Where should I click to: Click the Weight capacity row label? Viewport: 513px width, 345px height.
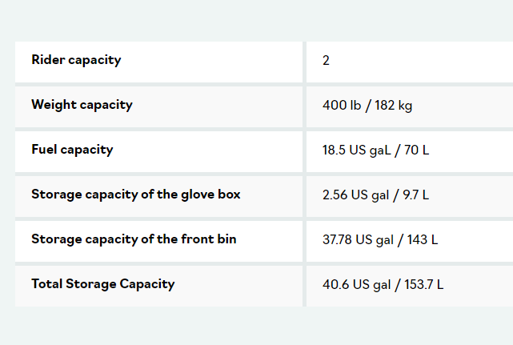point(82,105)
